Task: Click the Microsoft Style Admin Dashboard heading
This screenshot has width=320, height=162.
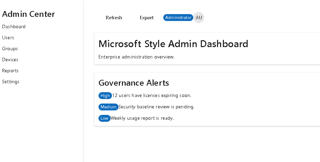Action: (173, 44)
